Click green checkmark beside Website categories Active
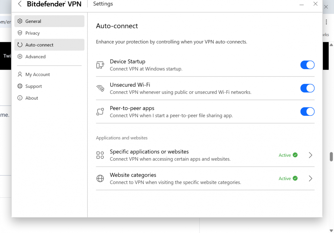The width and height of the screenshot is (334, 233). (x=295, y=178)
